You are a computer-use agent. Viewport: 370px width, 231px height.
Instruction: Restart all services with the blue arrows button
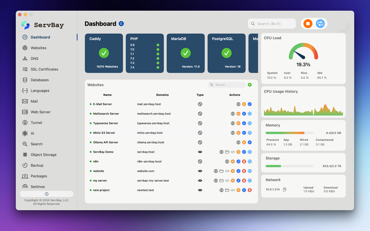(x=320, y=24)
